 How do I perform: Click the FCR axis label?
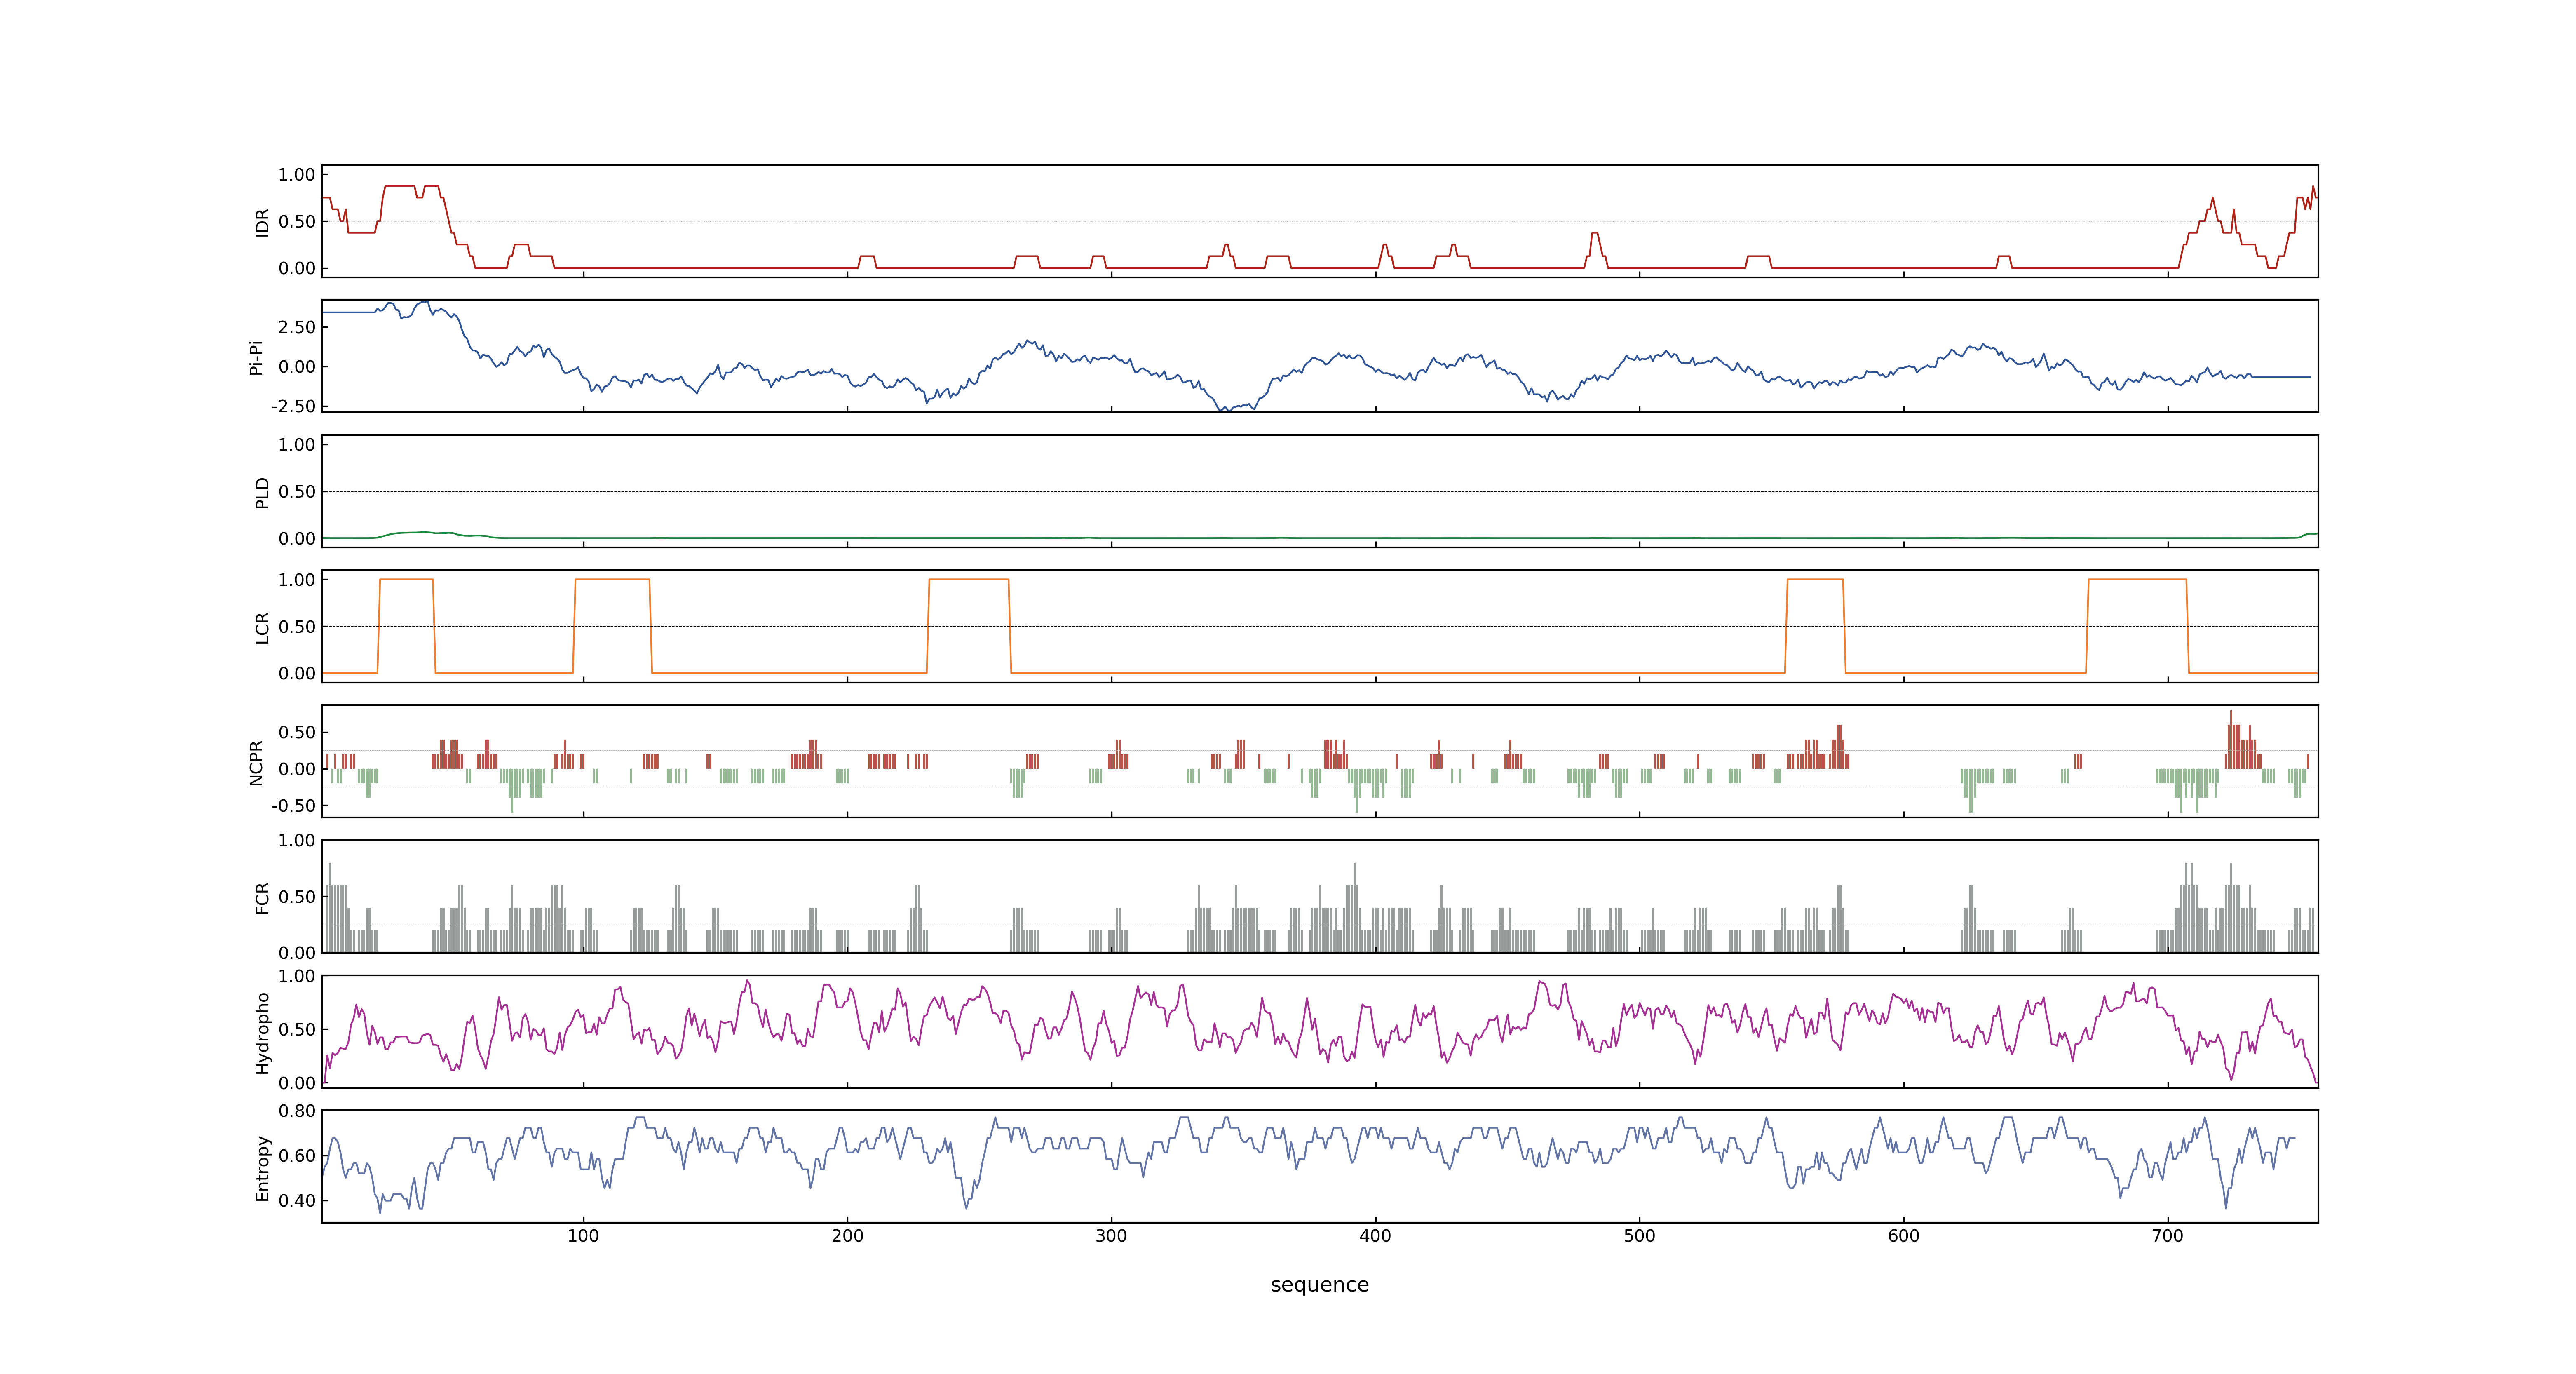click(x=262, y=897)
